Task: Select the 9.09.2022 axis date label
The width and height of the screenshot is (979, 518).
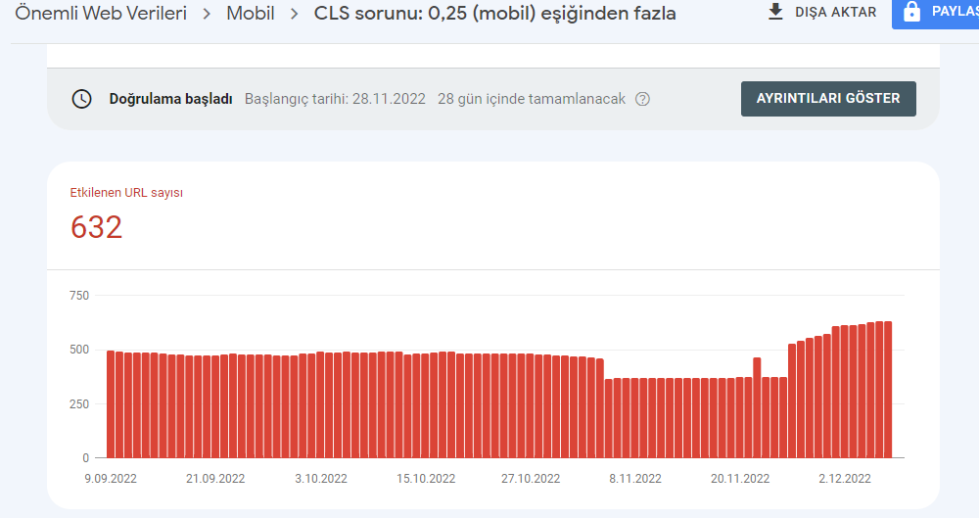Action: 111,479
